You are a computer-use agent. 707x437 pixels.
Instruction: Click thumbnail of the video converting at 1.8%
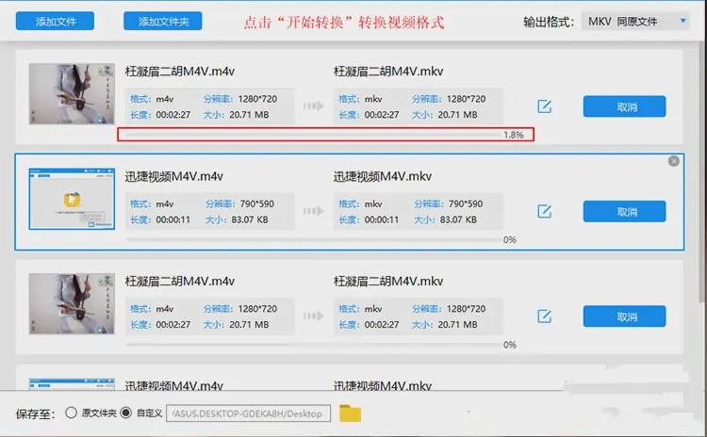[x=71, y=93]
